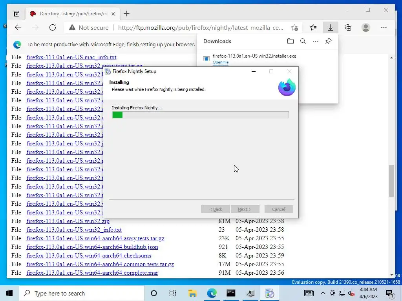The width and height of the screenshot is (402, 301).
Task: Open the Command Prompt taskbar icon
Action: 231,293
